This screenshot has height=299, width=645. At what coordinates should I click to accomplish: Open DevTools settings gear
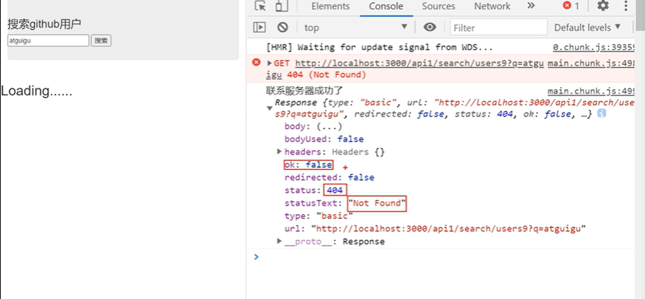pyautogui.click(x=603, y=6)
